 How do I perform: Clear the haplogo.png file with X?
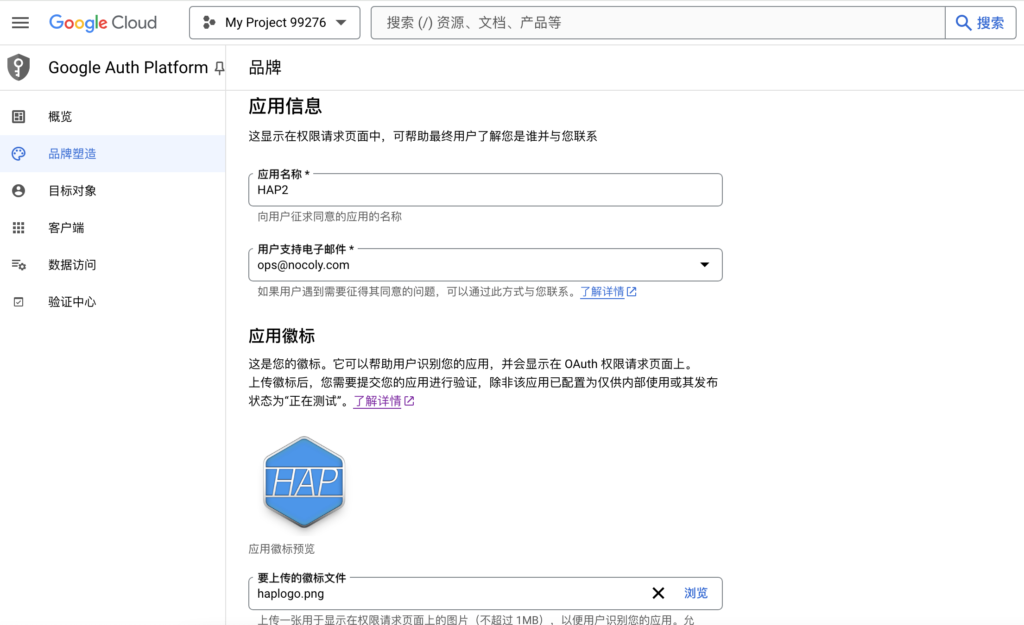658,593
